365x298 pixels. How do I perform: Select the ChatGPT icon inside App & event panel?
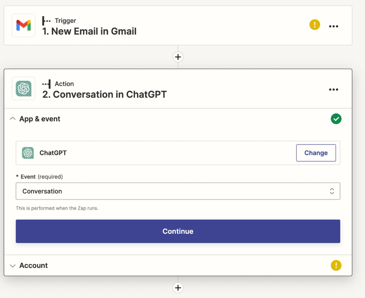coord(29,153)
